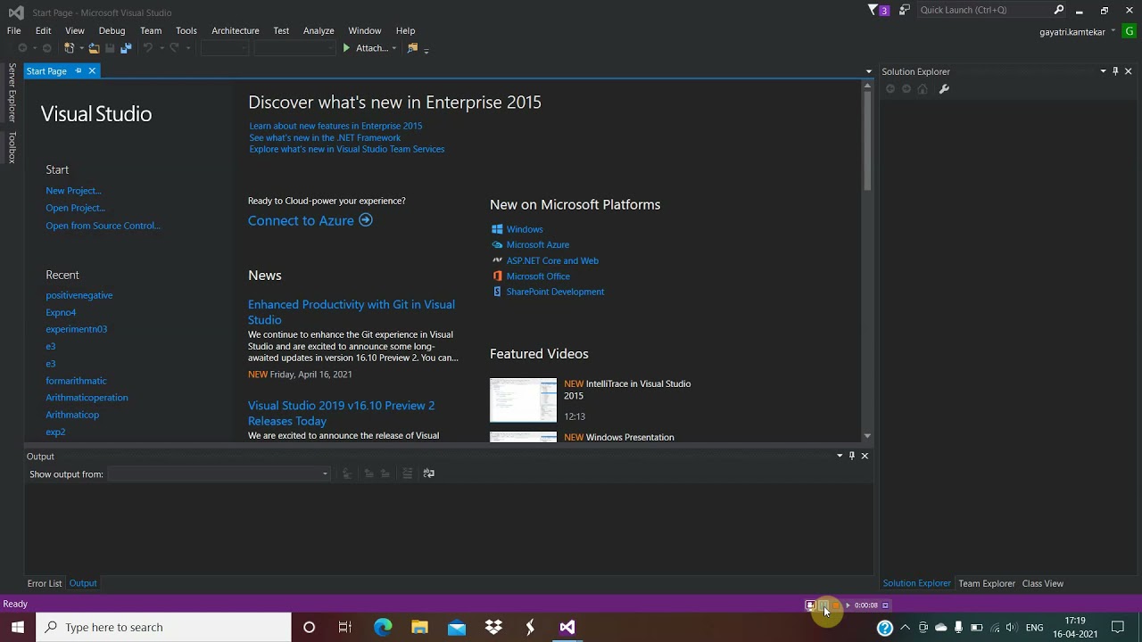
Task: Click the Start Page vertical scrollbar thumb
Action: tap(867, 140)
